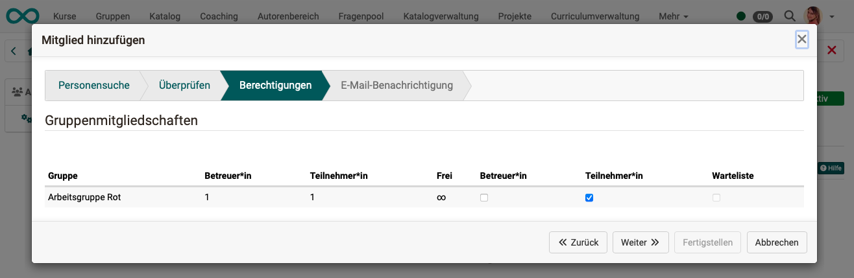Click the red X behind the dialog
Viewport: 854px width, 278px height.
tap(831, 51)
